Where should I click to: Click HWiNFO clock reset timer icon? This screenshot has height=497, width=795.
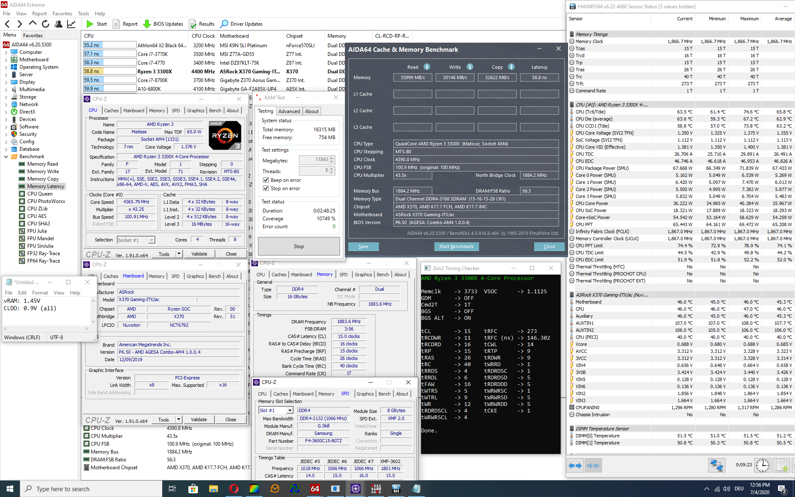[762, 466]
